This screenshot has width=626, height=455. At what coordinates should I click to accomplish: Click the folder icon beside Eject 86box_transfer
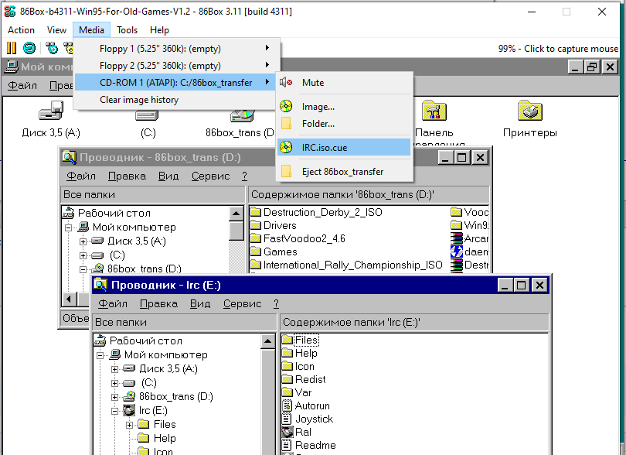286,172
